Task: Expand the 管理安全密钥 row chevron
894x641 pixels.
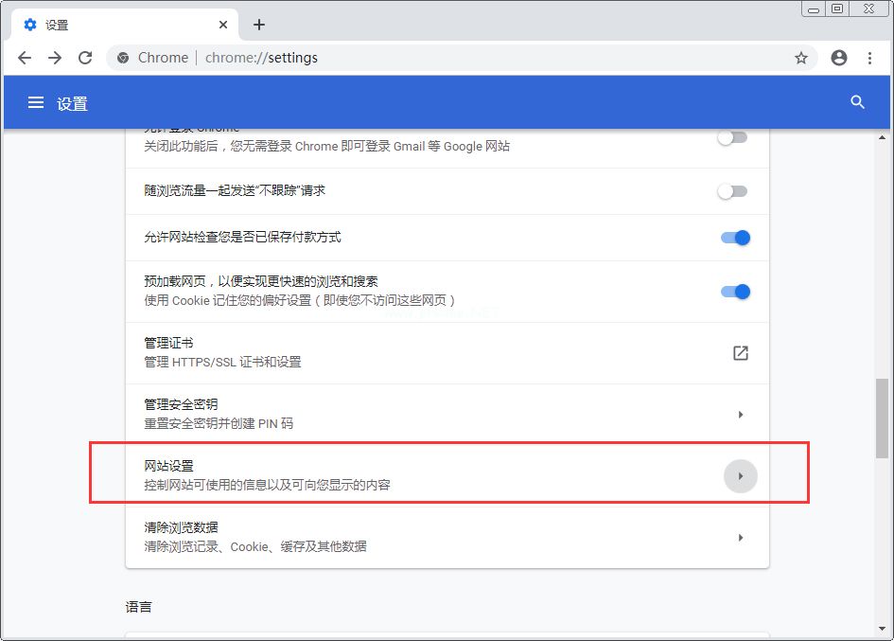Action: [x=741, y=414]
